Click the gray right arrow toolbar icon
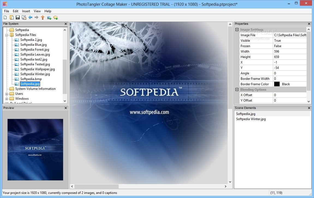 (37, 17)
